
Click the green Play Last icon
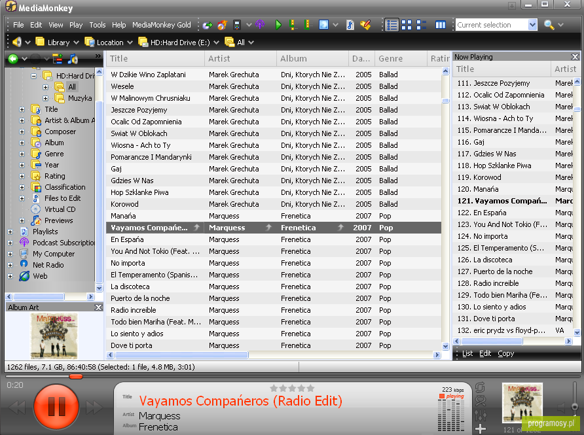[307, 25]
